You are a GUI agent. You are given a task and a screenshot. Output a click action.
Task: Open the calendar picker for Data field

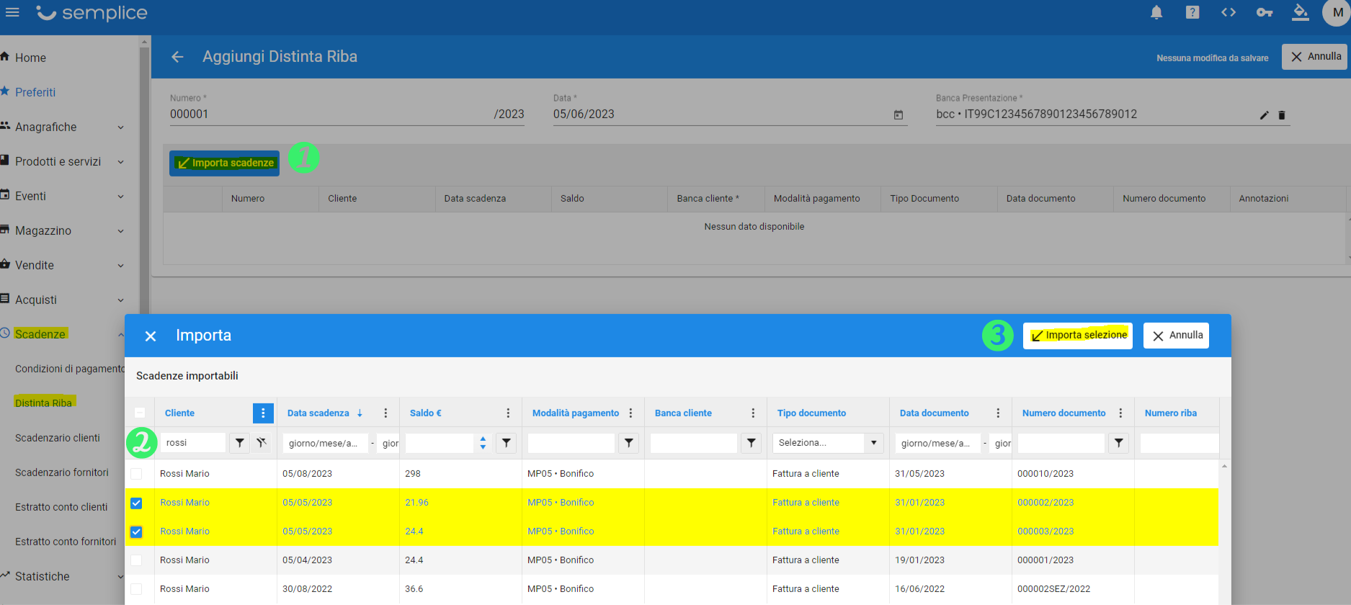899,115
